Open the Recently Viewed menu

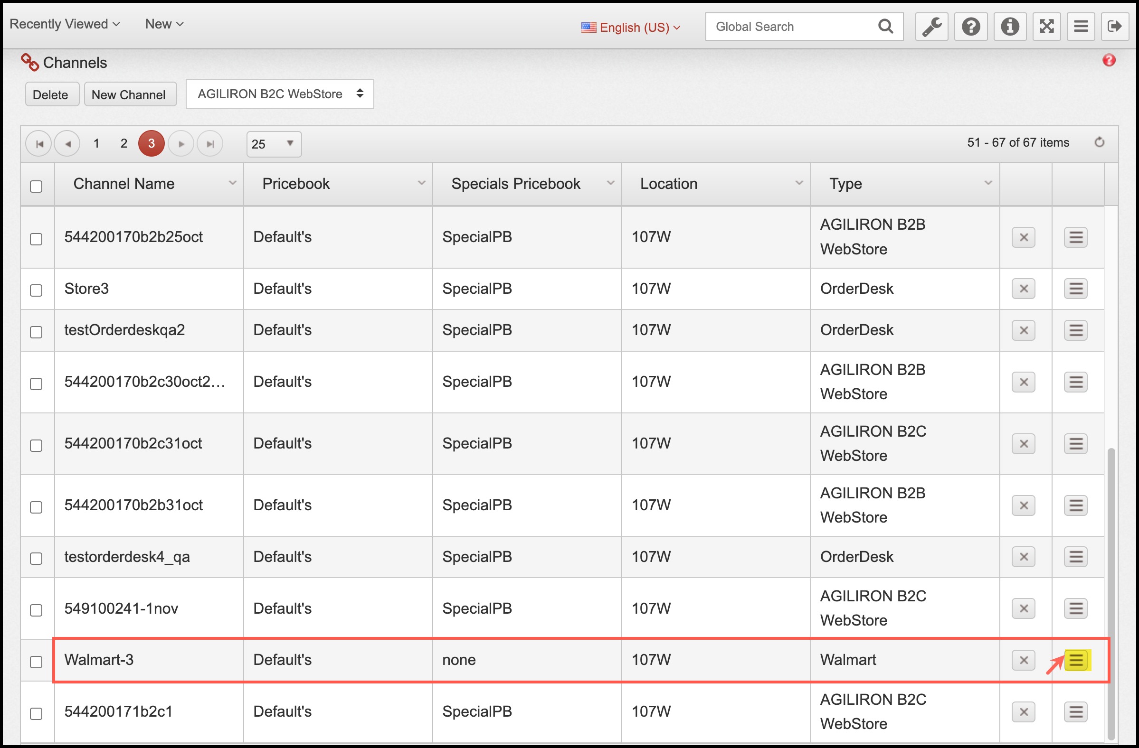click(64, 24)
